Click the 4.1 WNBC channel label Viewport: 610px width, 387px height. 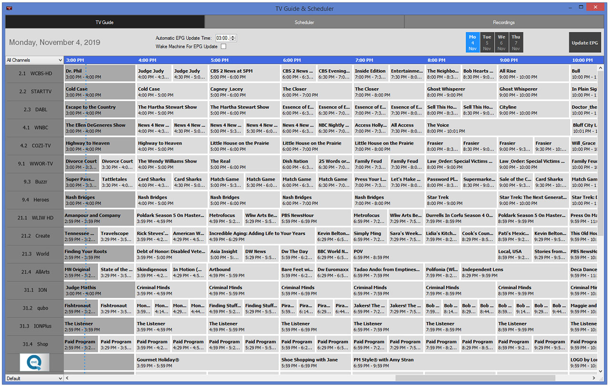(x=34, y=127)
